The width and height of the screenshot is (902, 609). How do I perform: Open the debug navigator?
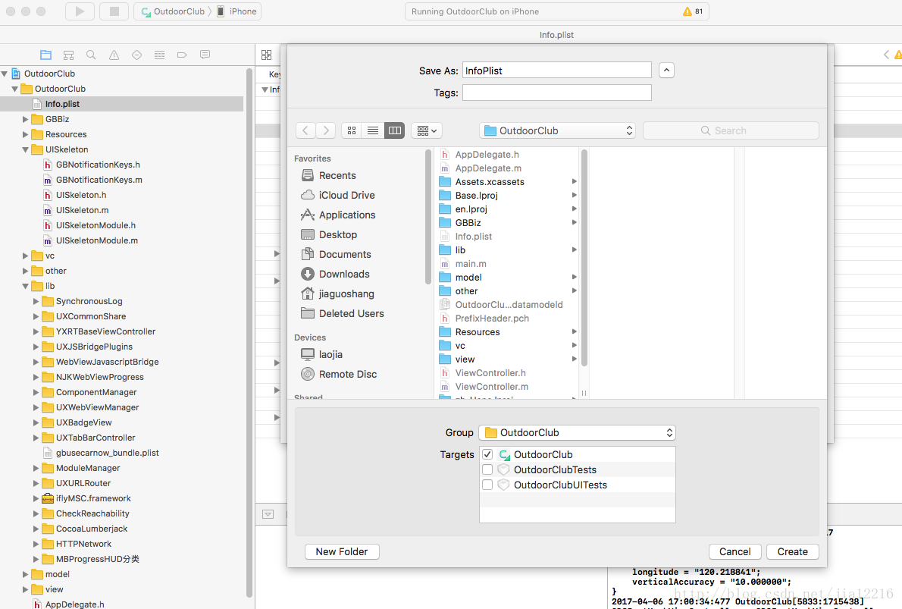click(x=159, y=55)
